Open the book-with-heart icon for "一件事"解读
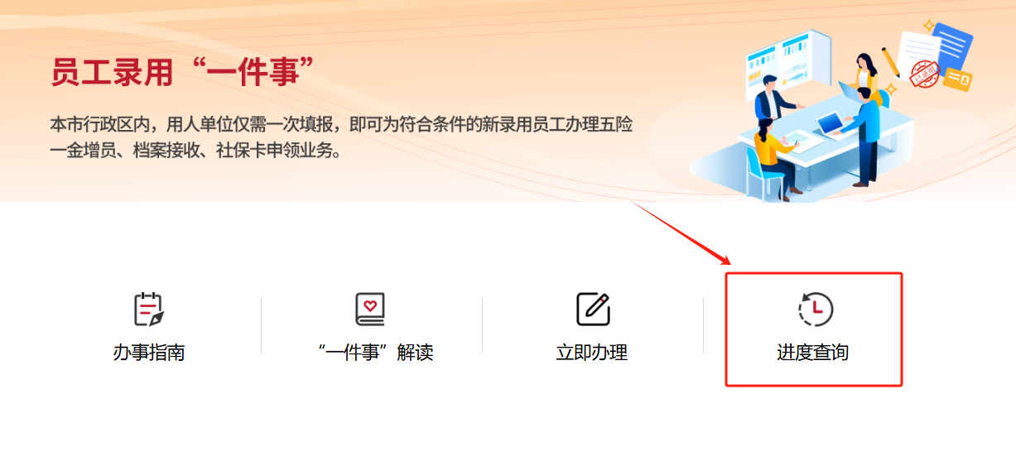Image resolution: width=1016 pixels, height=452 pixels. coord(370,310)
